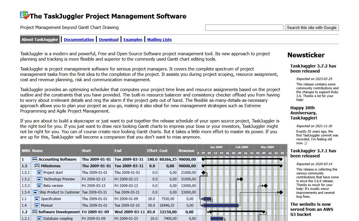Click the Wed 2009-03-11 end date
Viewport: 359px width, 221px height.
coord(130,212)
